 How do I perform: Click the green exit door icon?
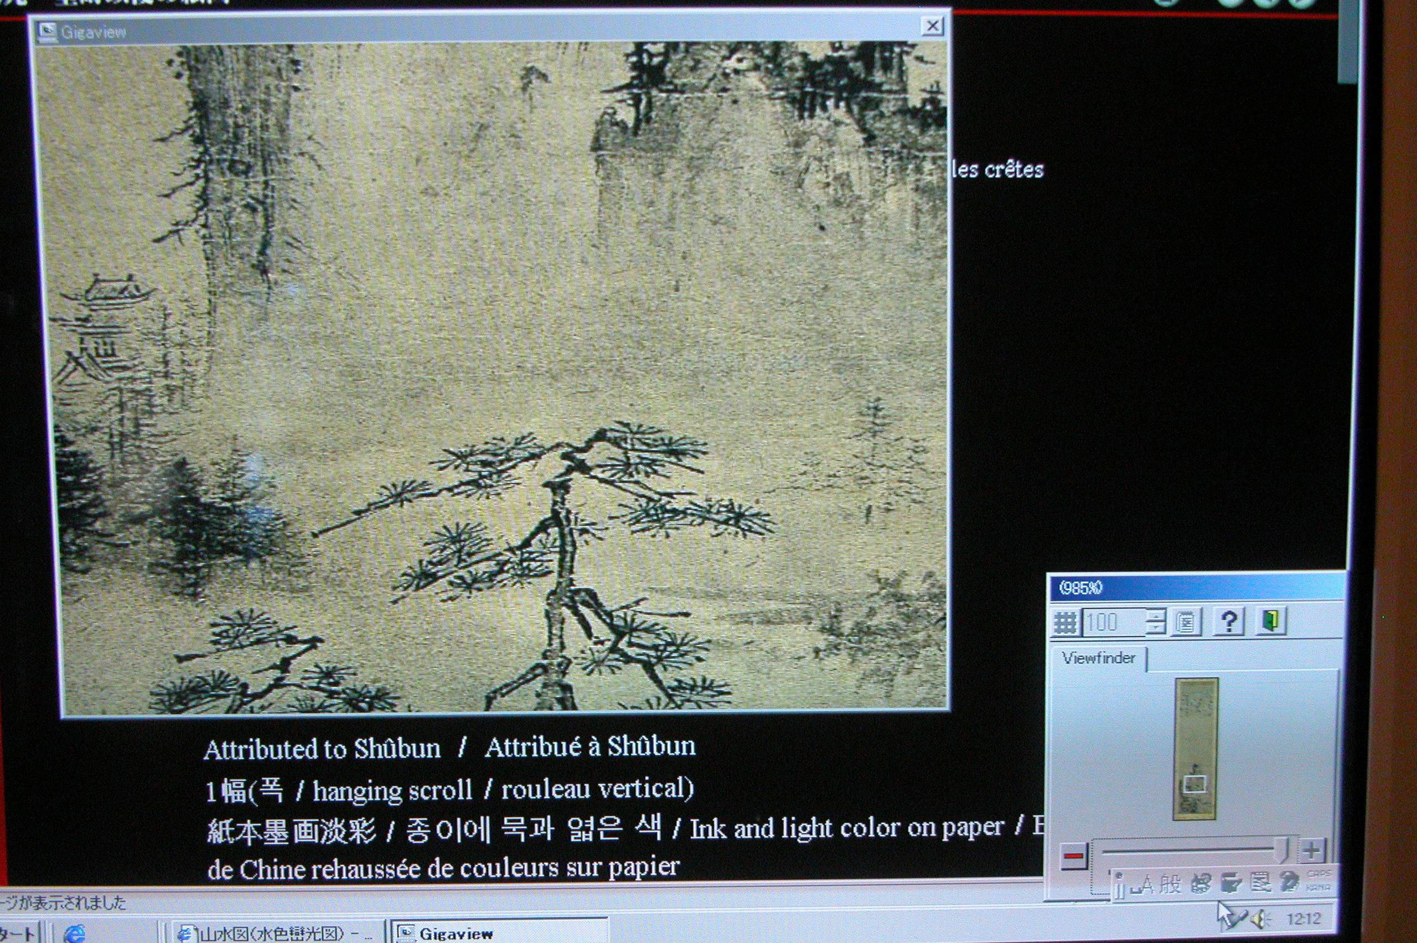tap(1271, 620)
